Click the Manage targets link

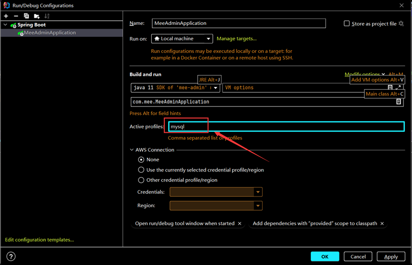point(236,39)
